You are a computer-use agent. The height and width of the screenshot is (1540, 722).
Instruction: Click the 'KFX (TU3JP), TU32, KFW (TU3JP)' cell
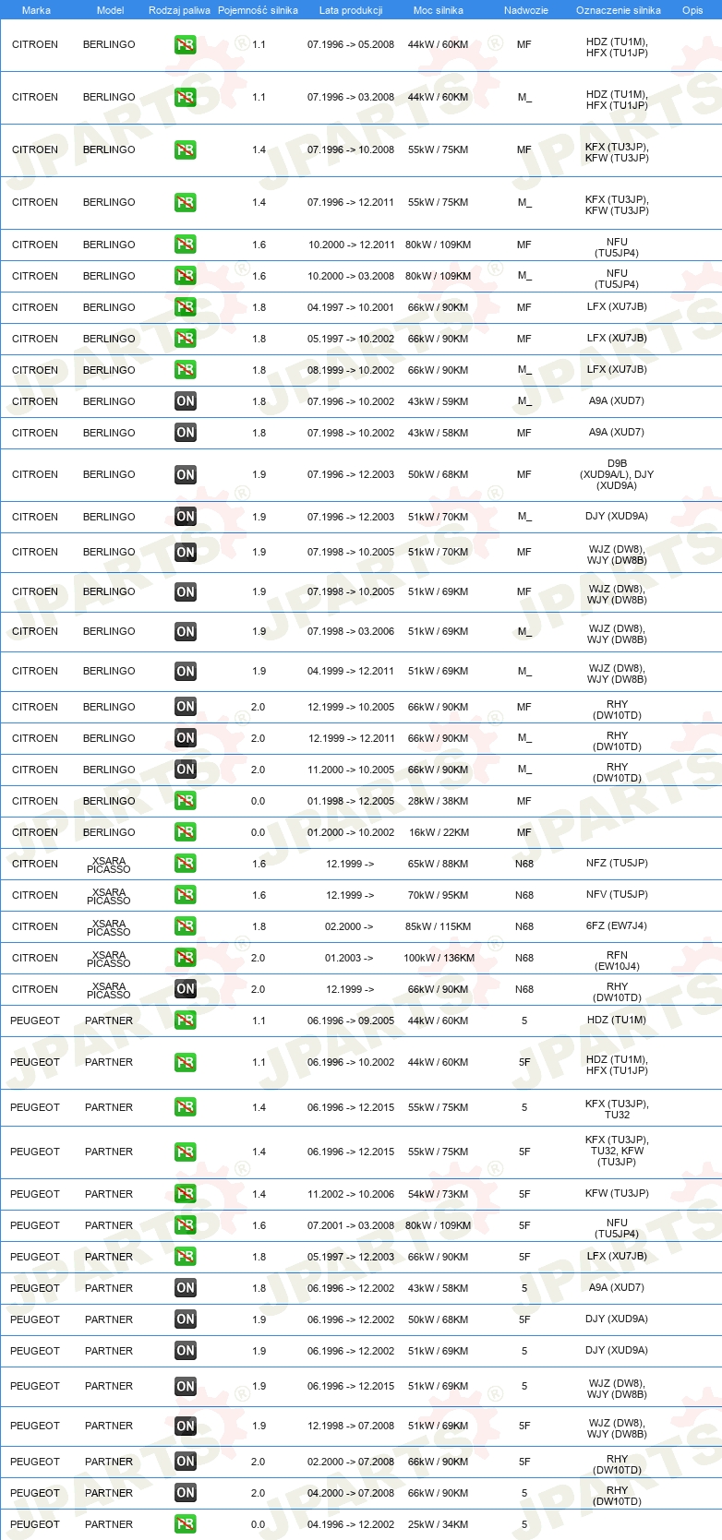(617, 1151)
